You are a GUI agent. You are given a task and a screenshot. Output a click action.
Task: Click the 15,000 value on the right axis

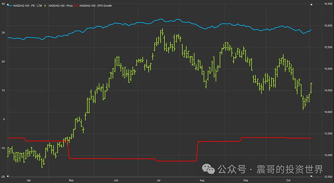click(328, 69)
